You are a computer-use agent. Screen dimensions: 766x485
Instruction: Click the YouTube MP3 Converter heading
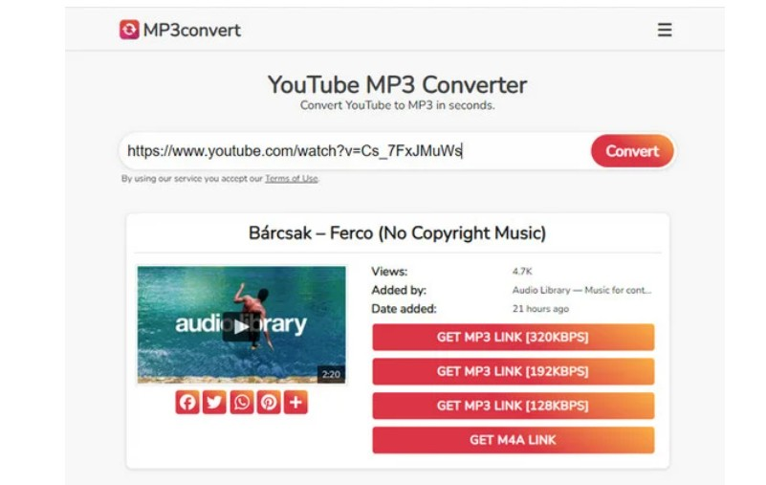pos(397,84)
